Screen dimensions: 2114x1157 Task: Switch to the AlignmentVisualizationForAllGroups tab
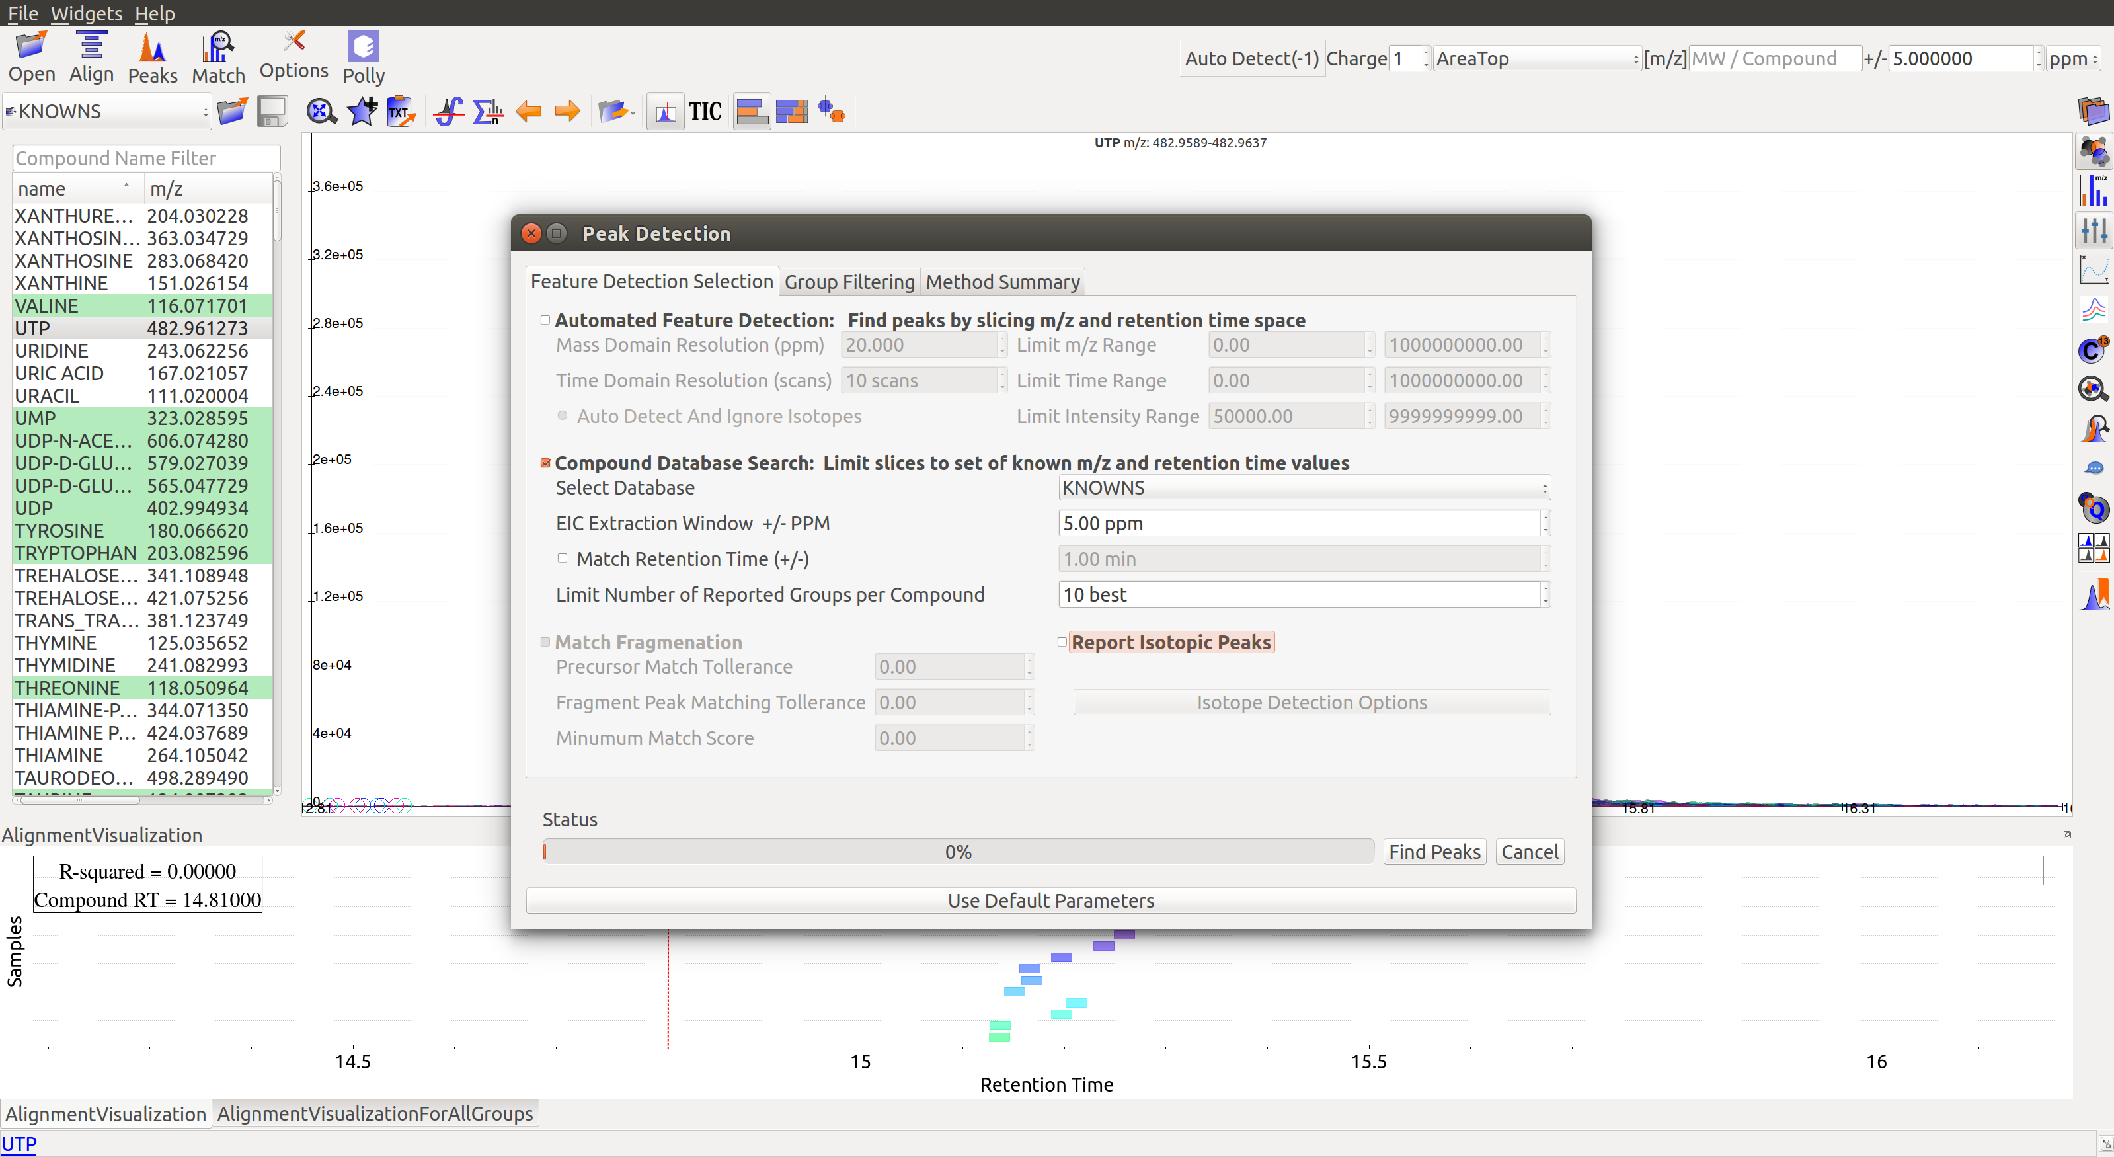point(375,1113)
